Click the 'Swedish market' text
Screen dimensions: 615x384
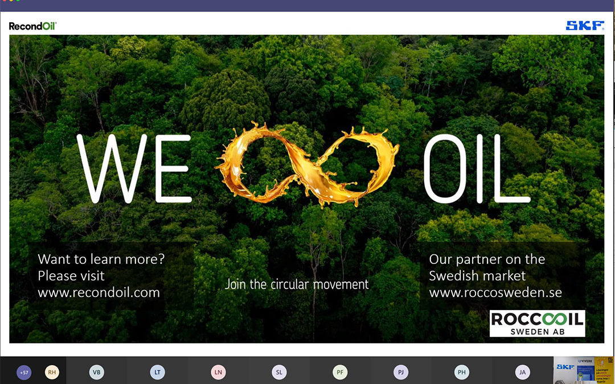click(x=477, y=276)
